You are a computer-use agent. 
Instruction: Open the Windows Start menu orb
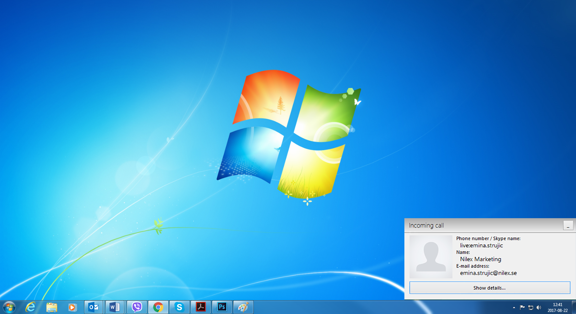[9, 307]
